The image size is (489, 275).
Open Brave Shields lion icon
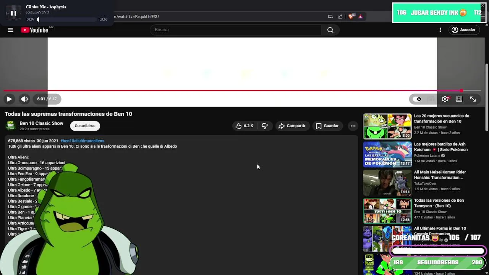tap(351, 16)
